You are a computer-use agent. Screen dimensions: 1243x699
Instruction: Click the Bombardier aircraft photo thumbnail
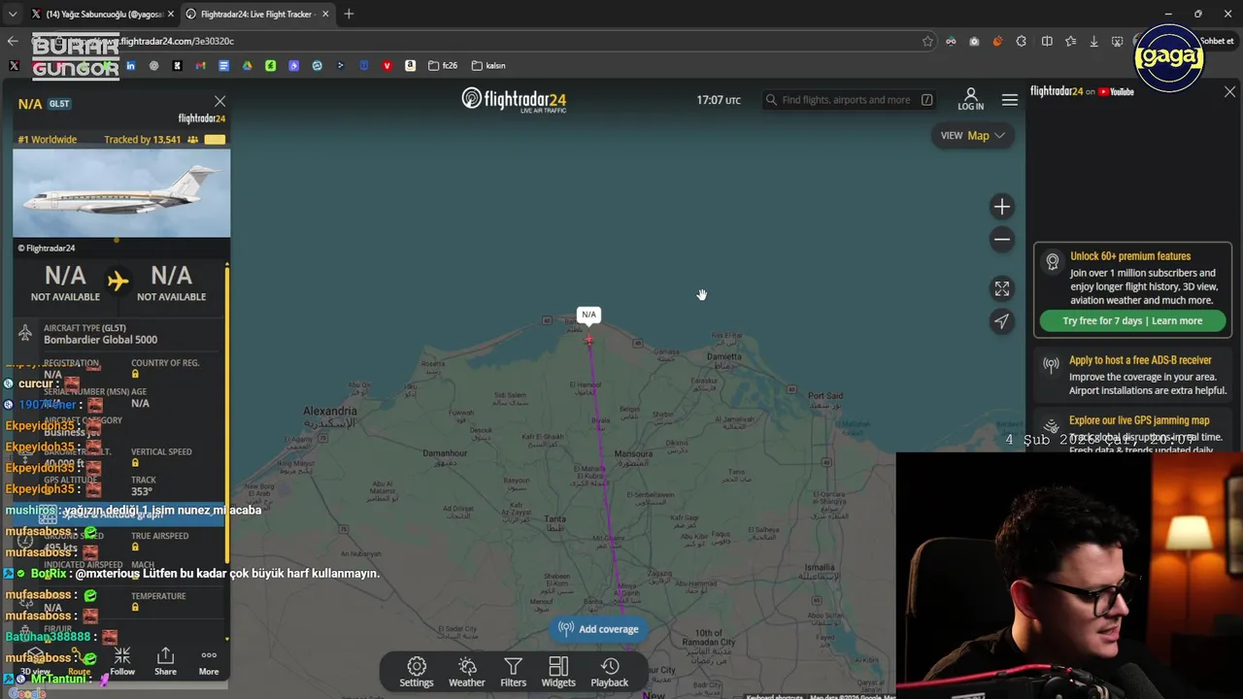(121, 194)
